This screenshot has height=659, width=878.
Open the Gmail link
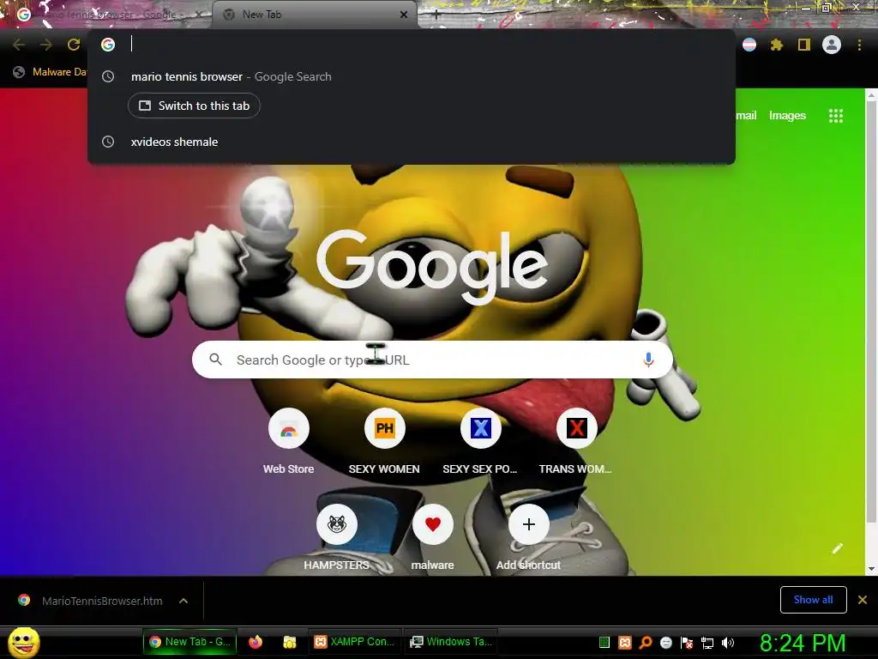click(x=747, y=116)
